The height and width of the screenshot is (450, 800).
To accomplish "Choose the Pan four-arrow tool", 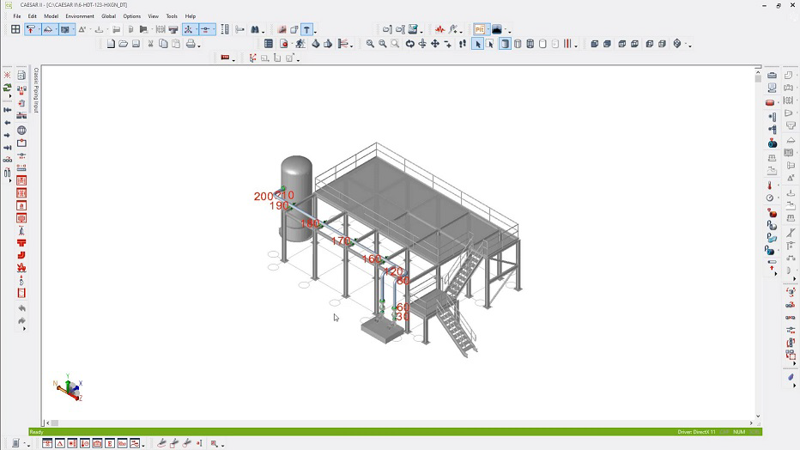I will click(435, 44).
